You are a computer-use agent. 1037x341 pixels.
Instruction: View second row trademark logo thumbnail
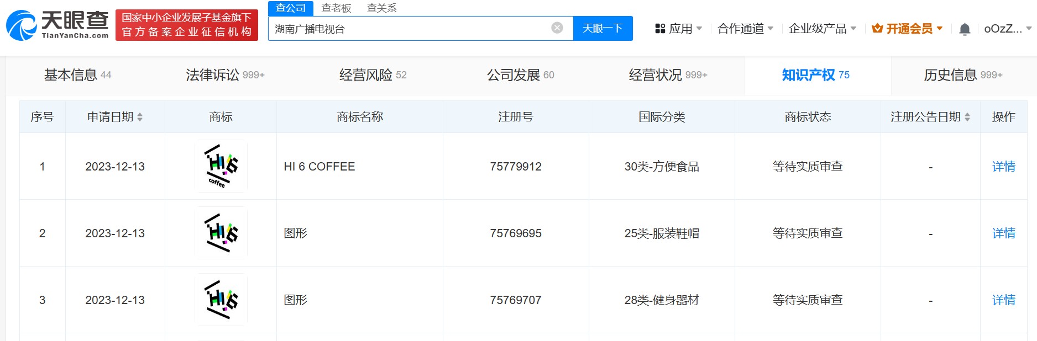pyautogui.click(x=221, y=233)
